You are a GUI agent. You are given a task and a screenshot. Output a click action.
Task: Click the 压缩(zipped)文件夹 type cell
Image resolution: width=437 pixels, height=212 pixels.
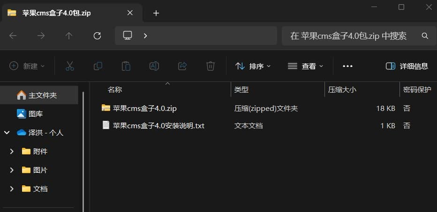pos(266,108)
